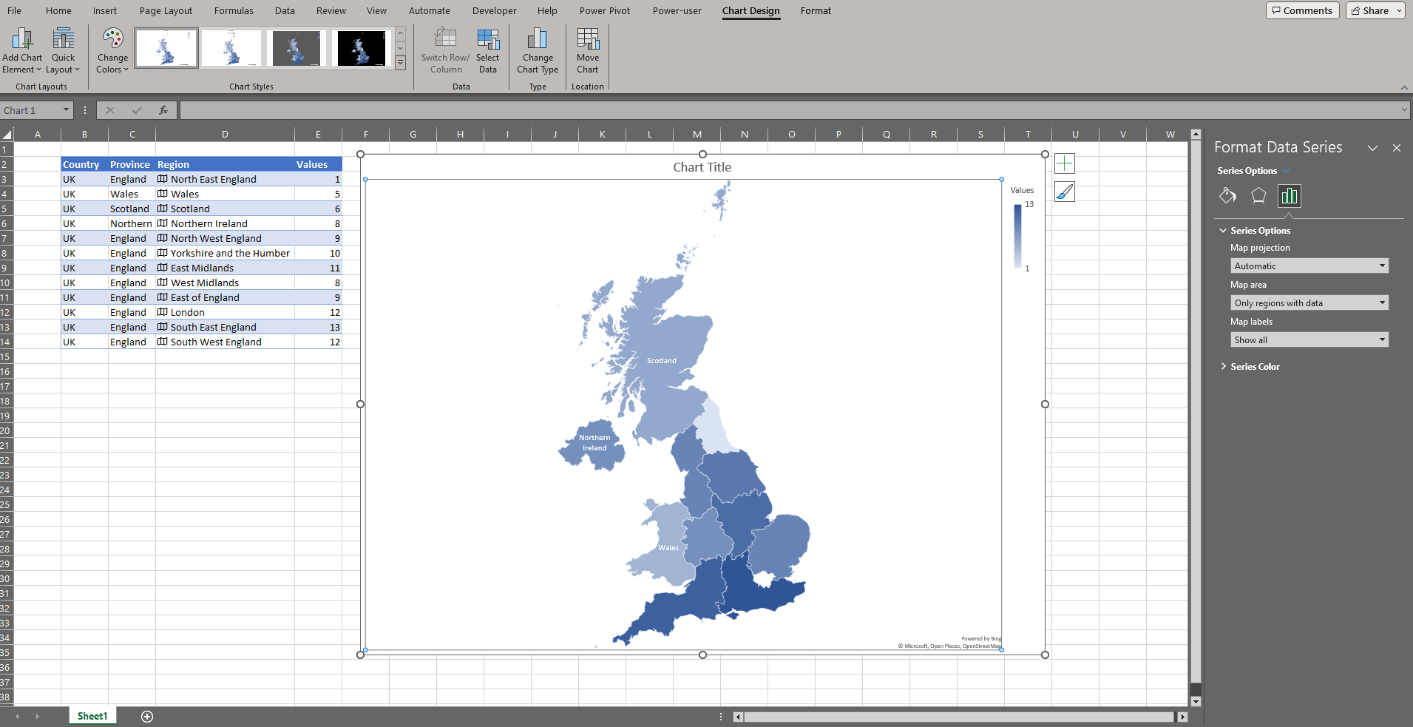This screenshot has height=727, width=1413.
Task: Open the Map labels Show all dropdown
Action: click(x=1307, y=339)
